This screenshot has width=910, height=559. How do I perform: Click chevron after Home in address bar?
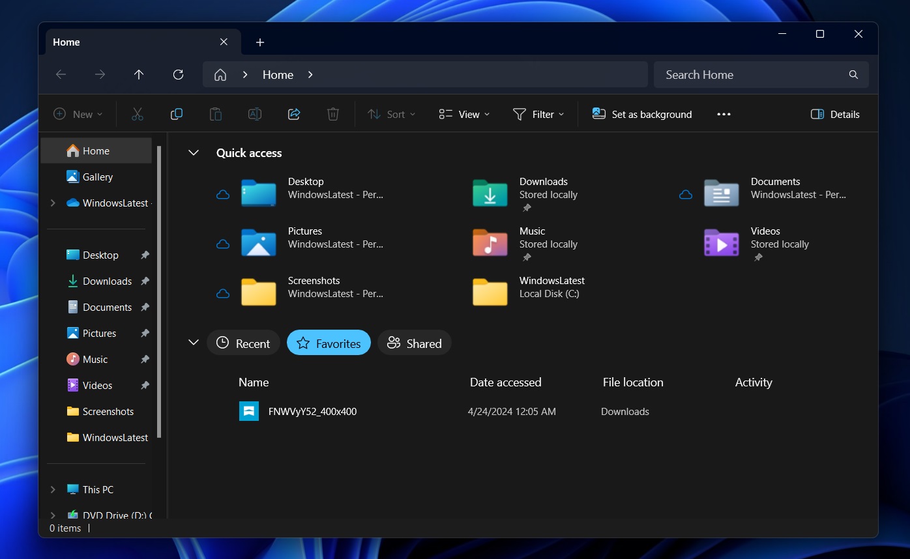[x=310, y=75]
